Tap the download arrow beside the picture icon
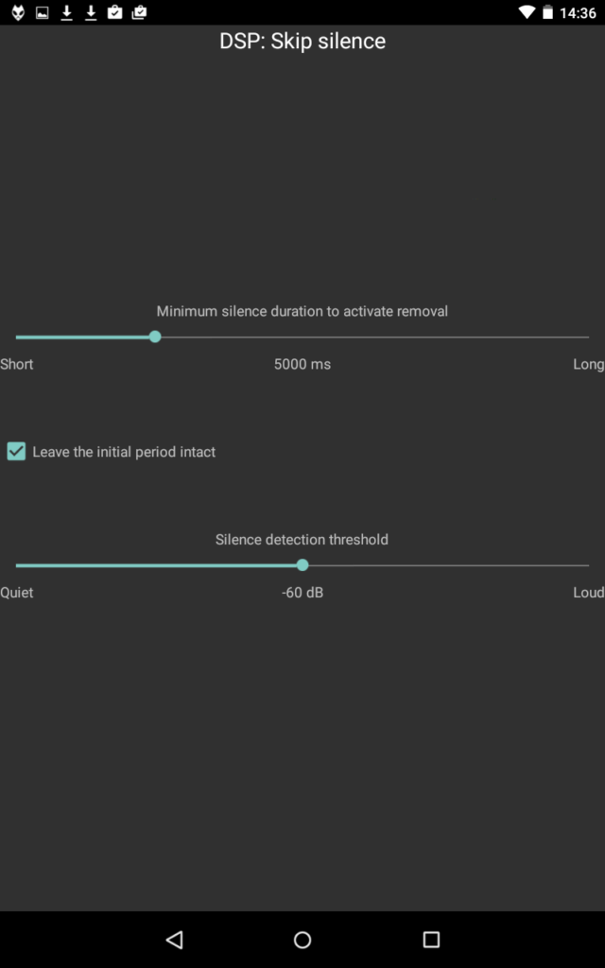 click(x=67, y=12)
